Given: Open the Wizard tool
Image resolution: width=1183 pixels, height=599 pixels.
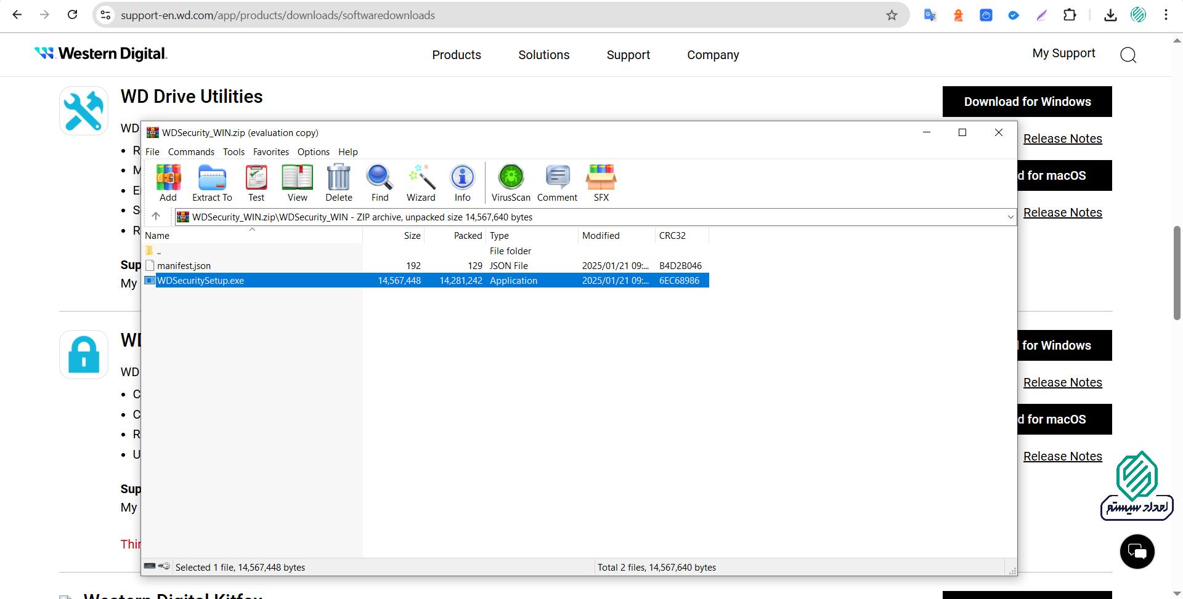Looking at the screenshot, I should coord(421,183).
